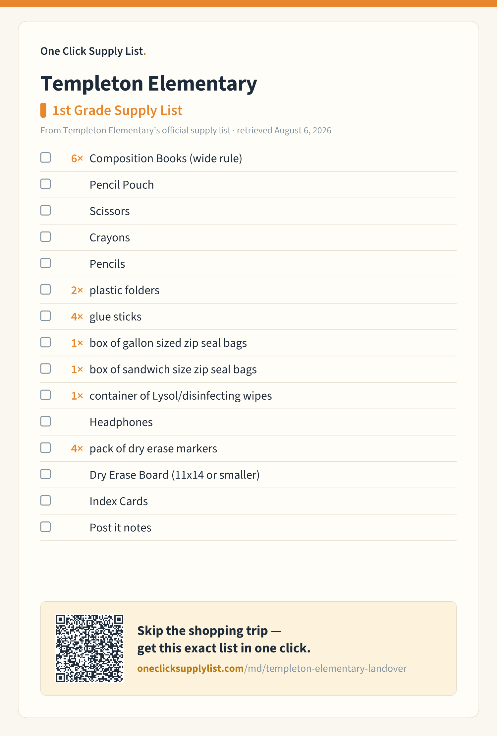Check the Lysol disinfecting wipes box

(45, 395)
